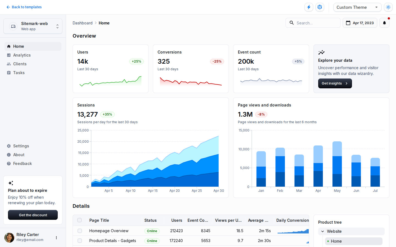
Task: Click Get the discount button
Action: coord(33,215)
